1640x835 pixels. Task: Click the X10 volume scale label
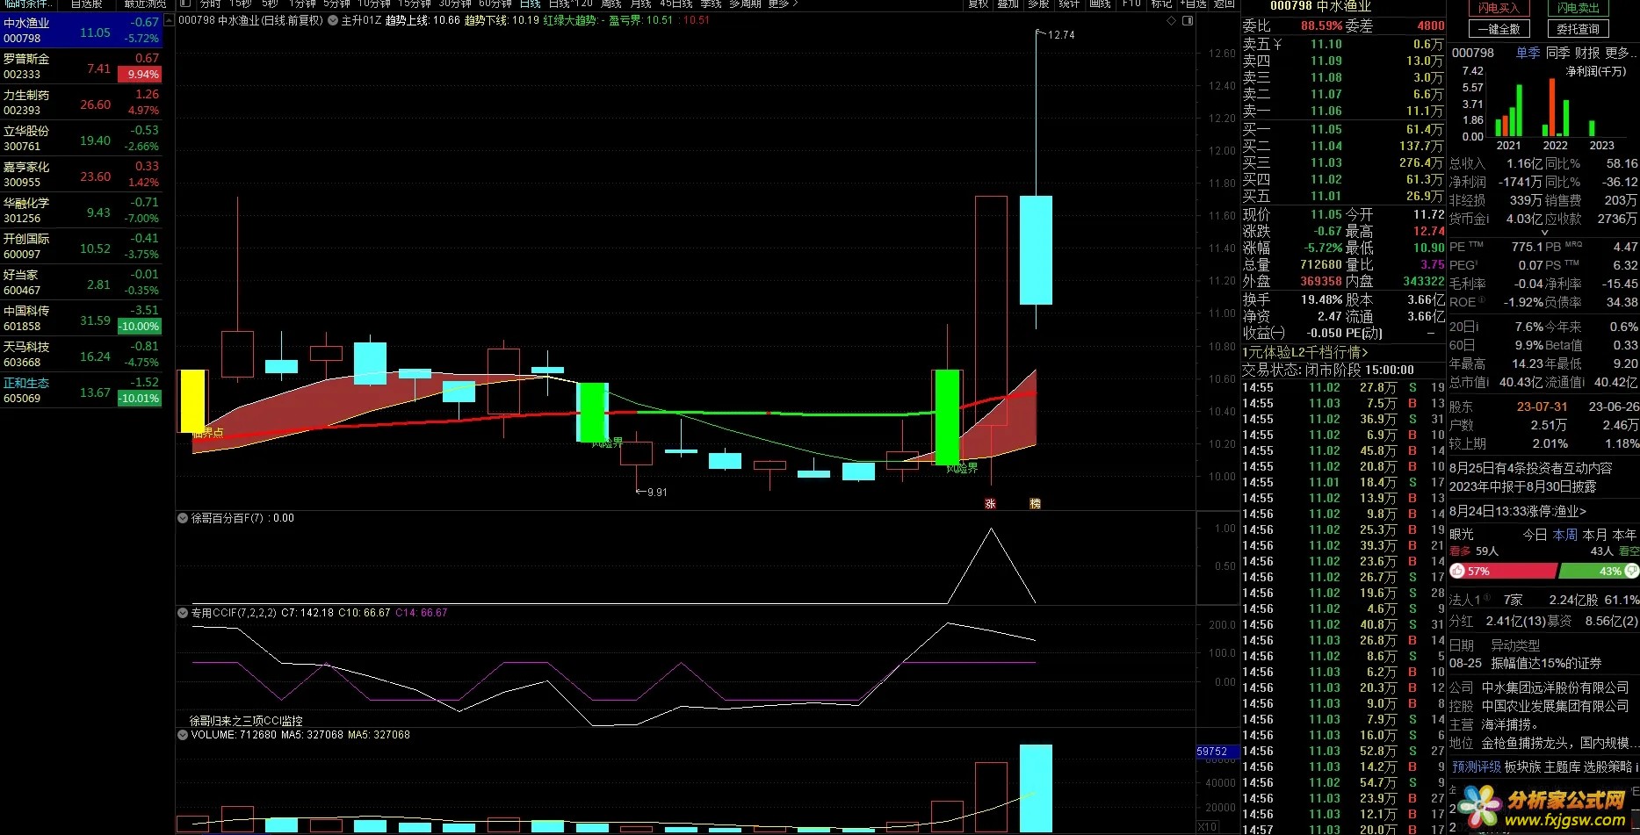(1207, 827)
